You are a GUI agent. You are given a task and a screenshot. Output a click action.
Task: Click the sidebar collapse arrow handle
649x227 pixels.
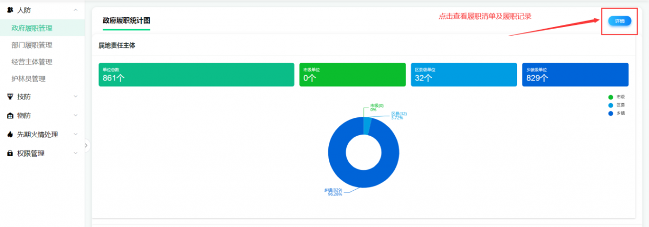[87, 145]
